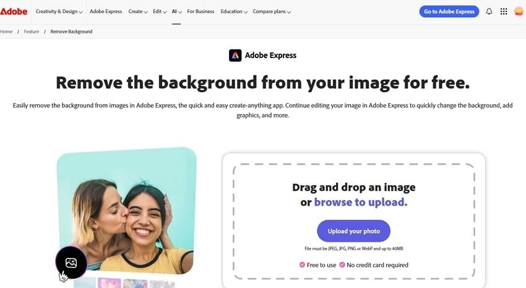Click the sample photo of two women
This screenshot has width=526, height=288.
tap(127, 211)
